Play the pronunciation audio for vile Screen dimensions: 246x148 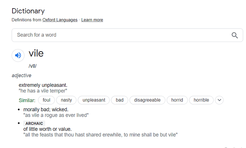click(18, 55)
